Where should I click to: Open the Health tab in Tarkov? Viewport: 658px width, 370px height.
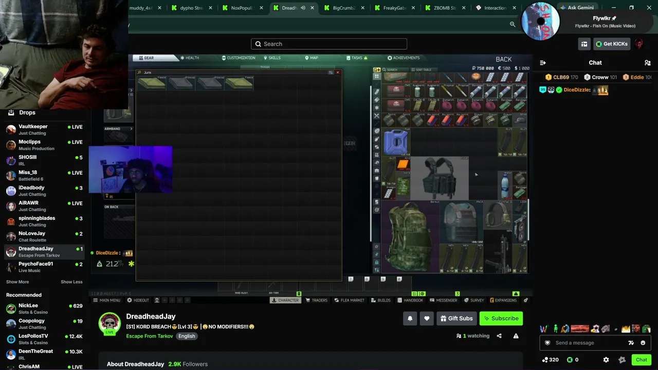point(190,58)
